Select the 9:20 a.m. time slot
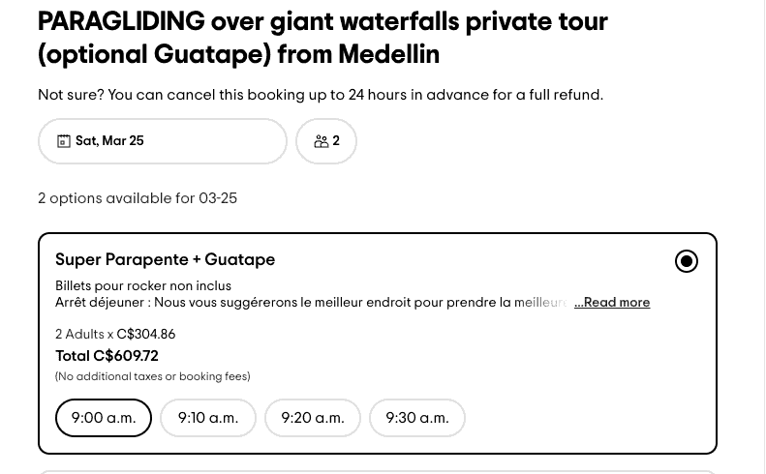The width and height of the screenshot is (766, 474). (x=313, y=418)
